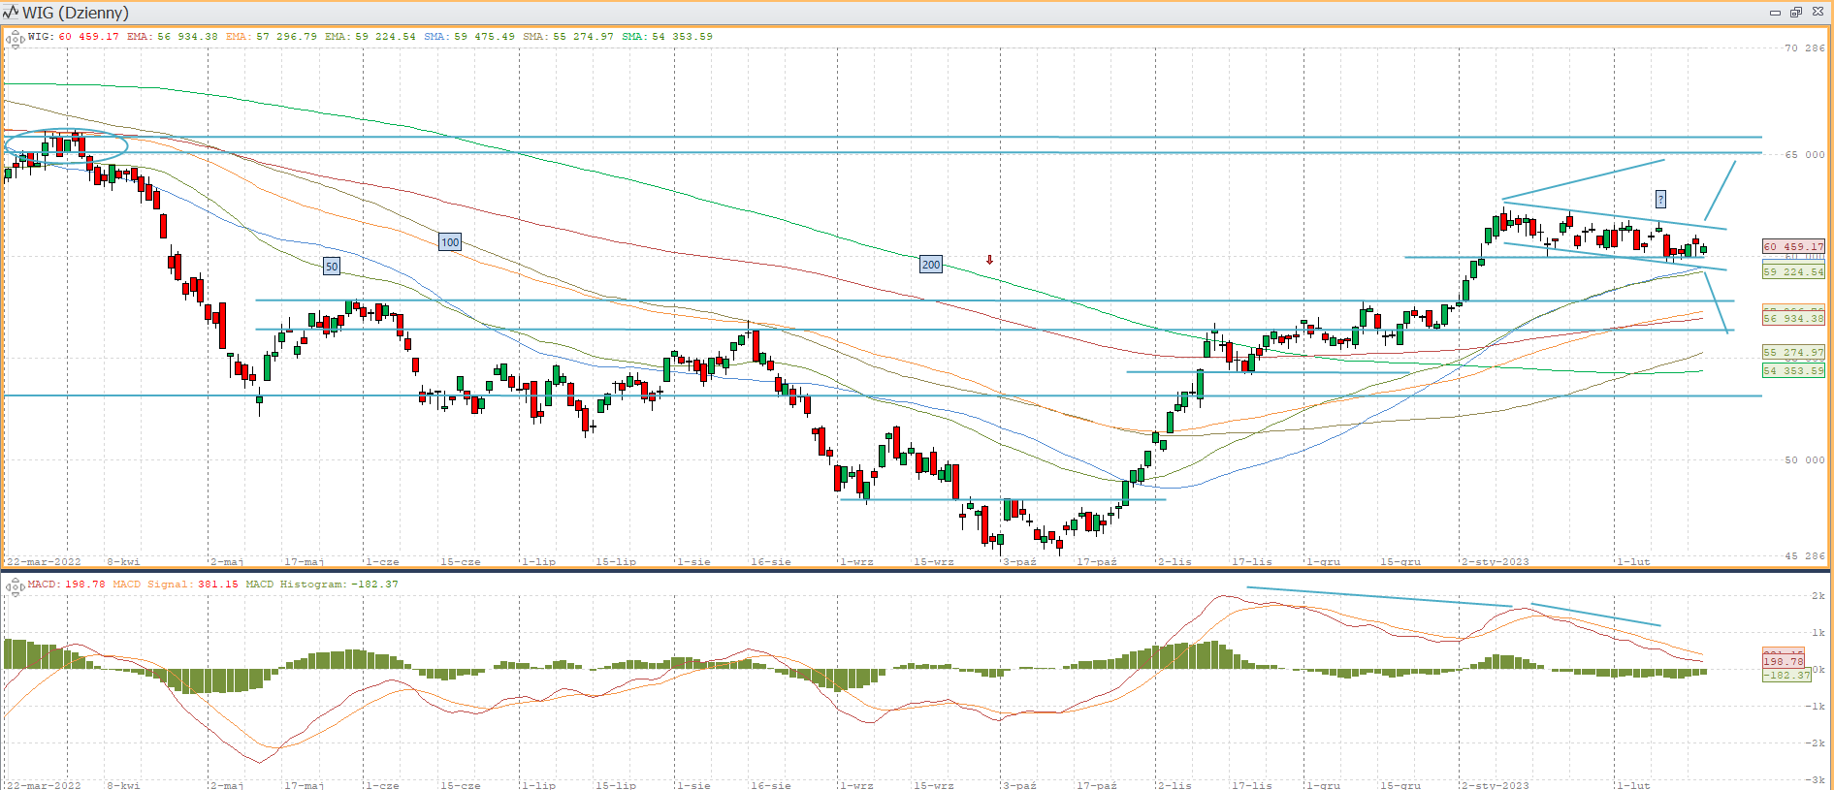Restore down the chart window
1834x790 pixels.
click(1795, 13)
